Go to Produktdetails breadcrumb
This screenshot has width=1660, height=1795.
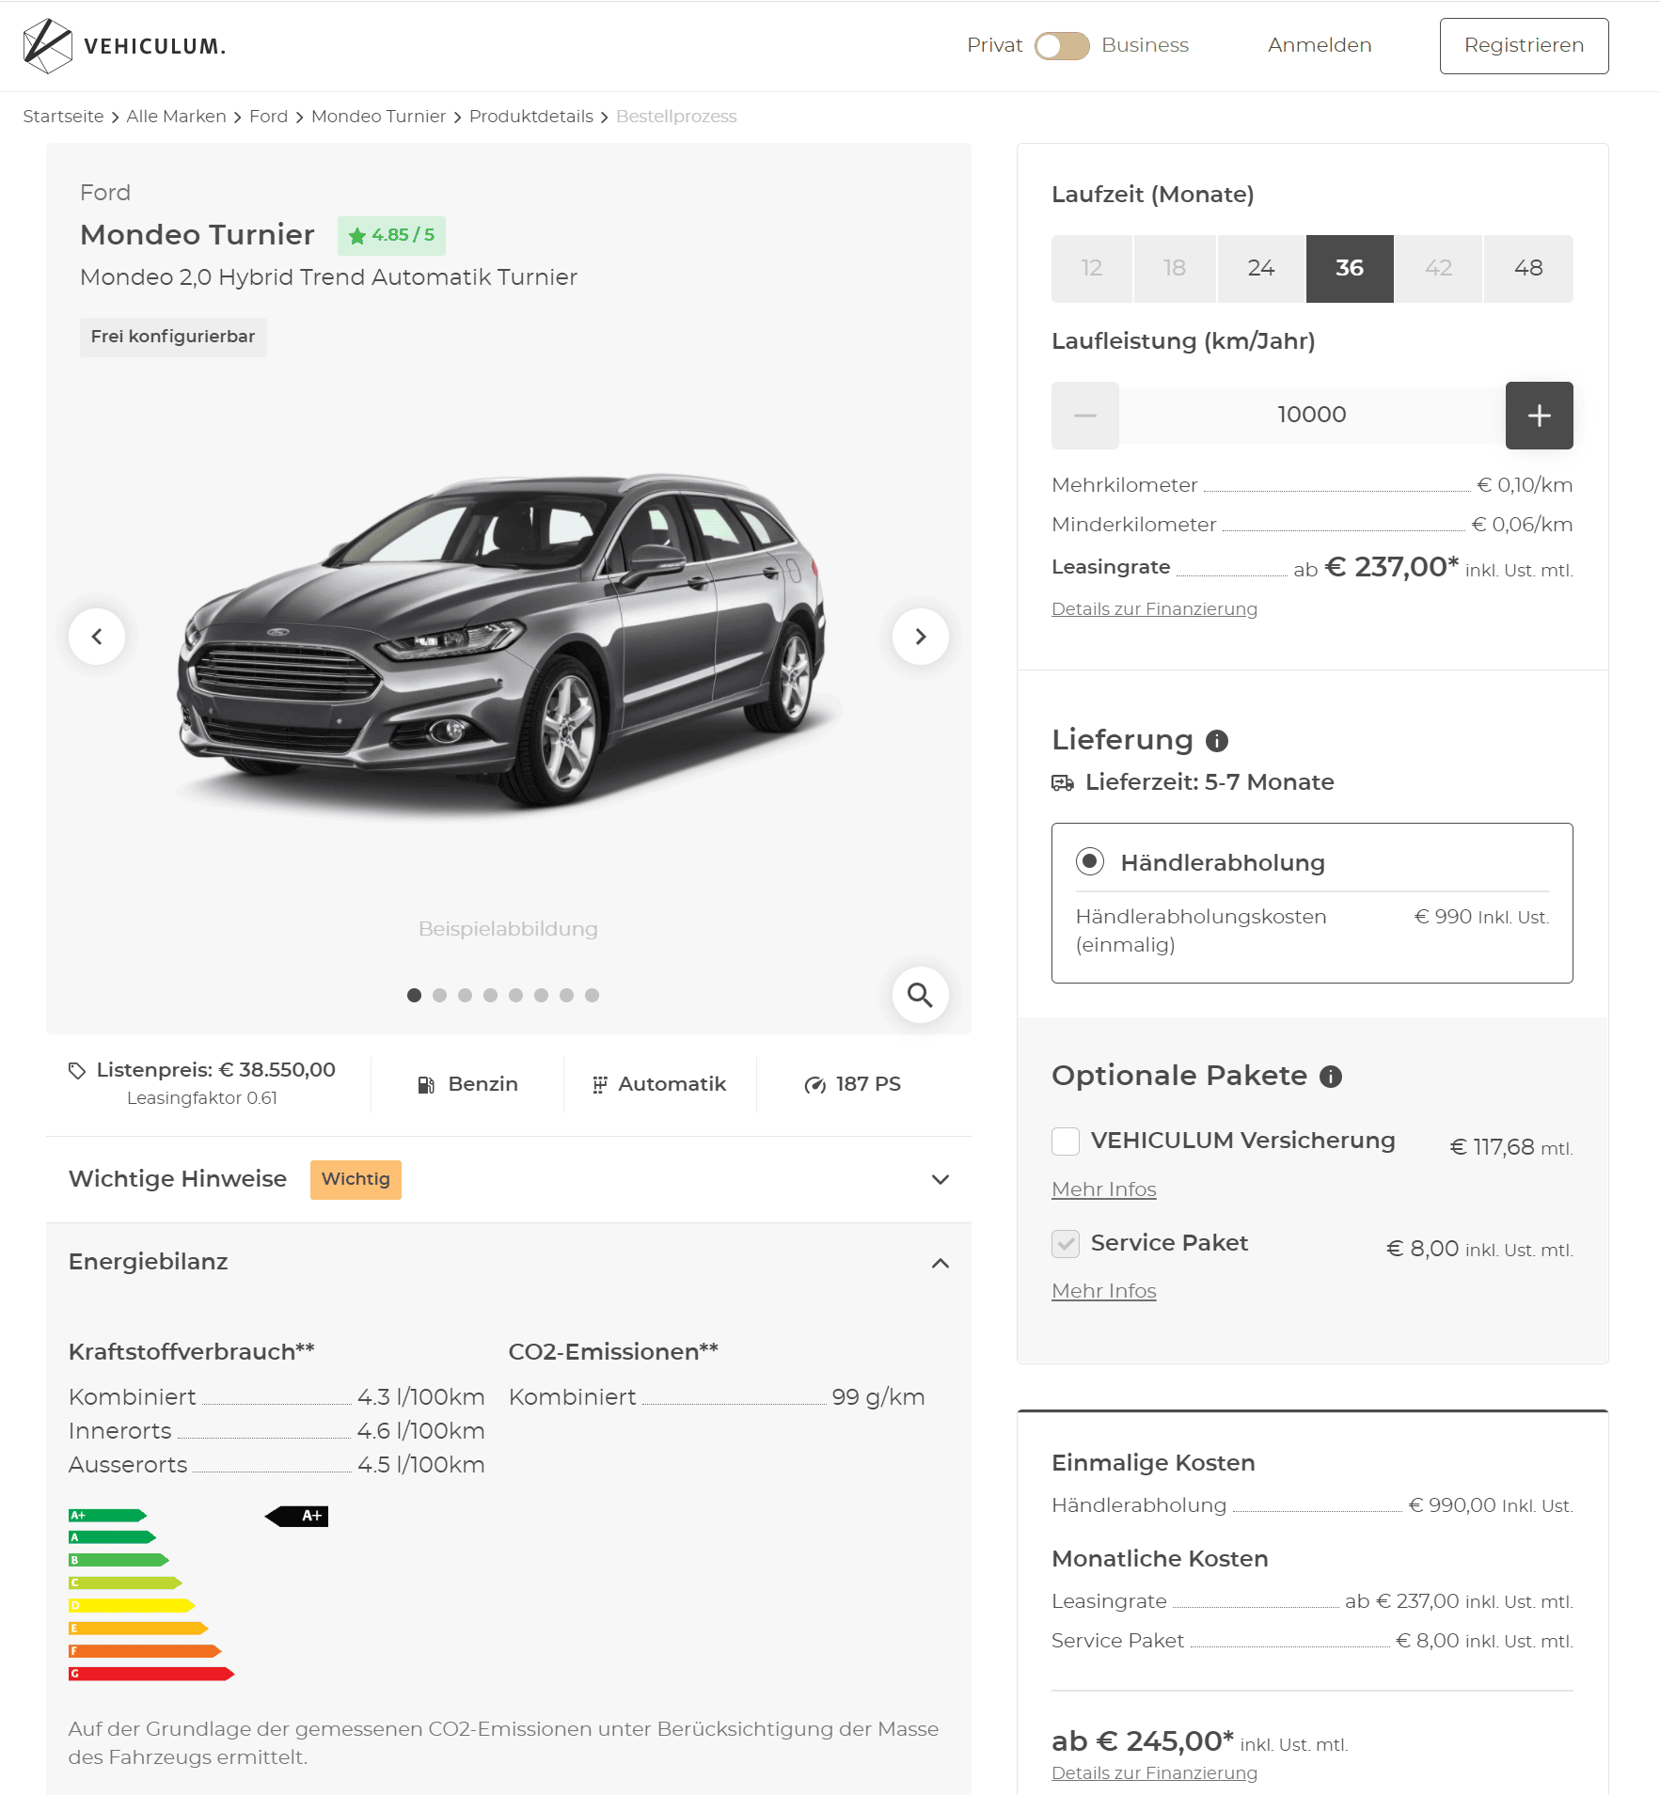point(531,117)
